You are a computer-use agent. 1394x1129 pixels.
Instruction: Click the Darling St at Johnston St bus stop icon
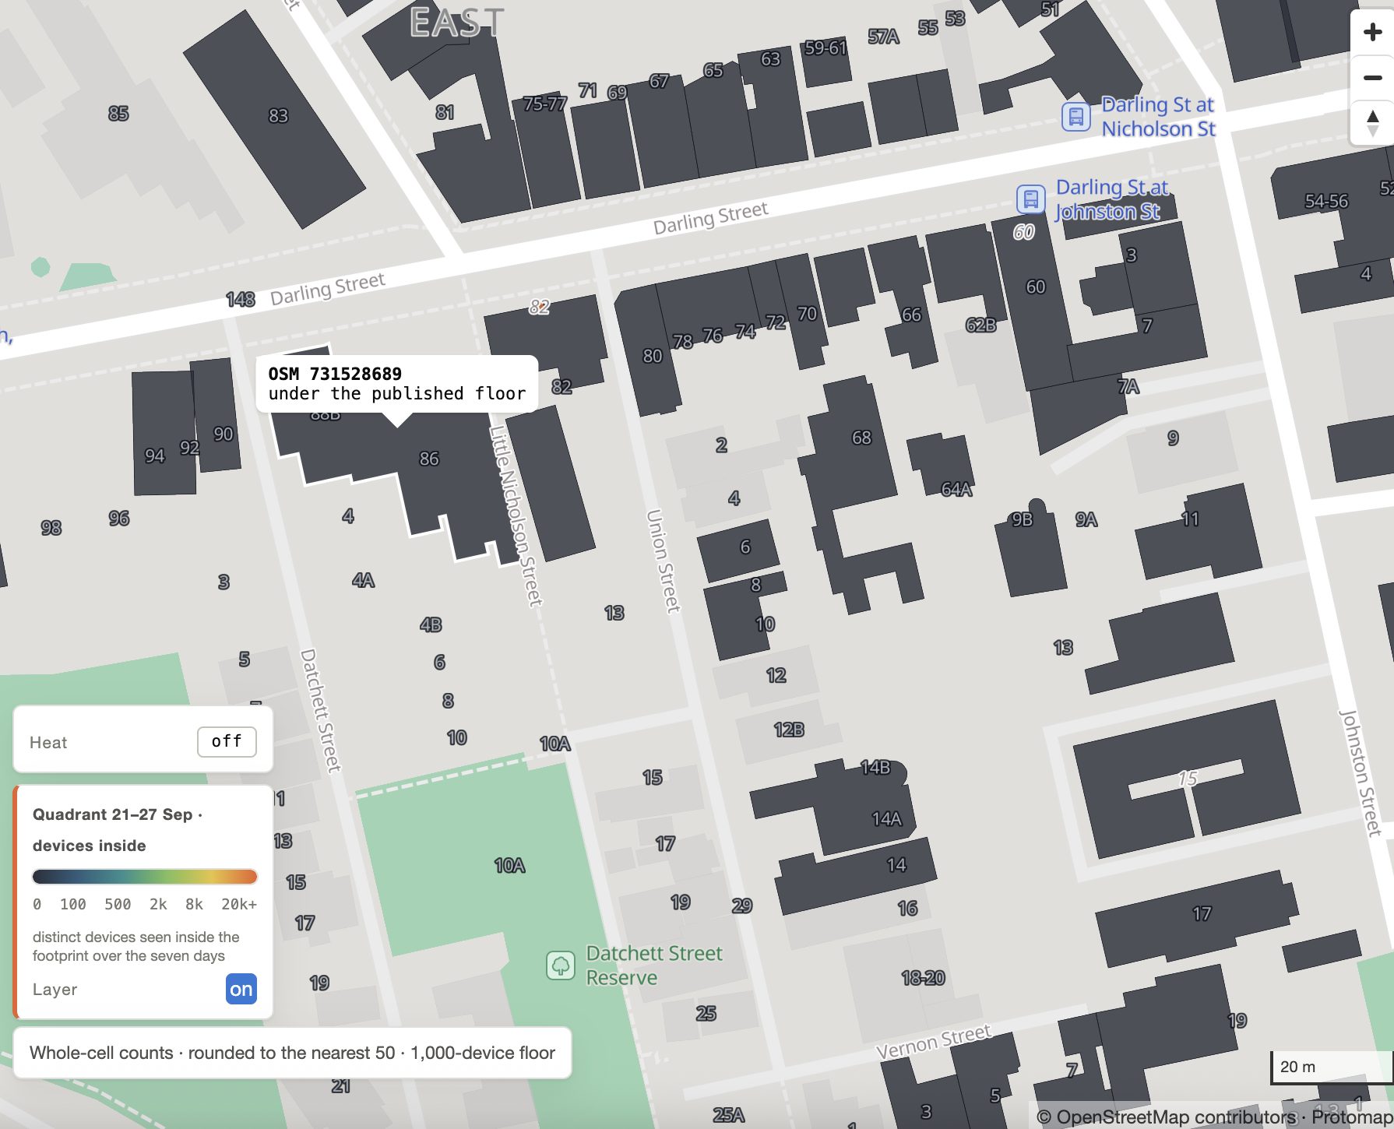pyautogui.click(x=1030, y=199)
